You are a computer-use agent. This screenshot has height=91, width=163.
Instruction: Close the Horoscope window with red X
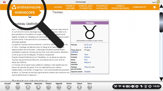point(4,2)
